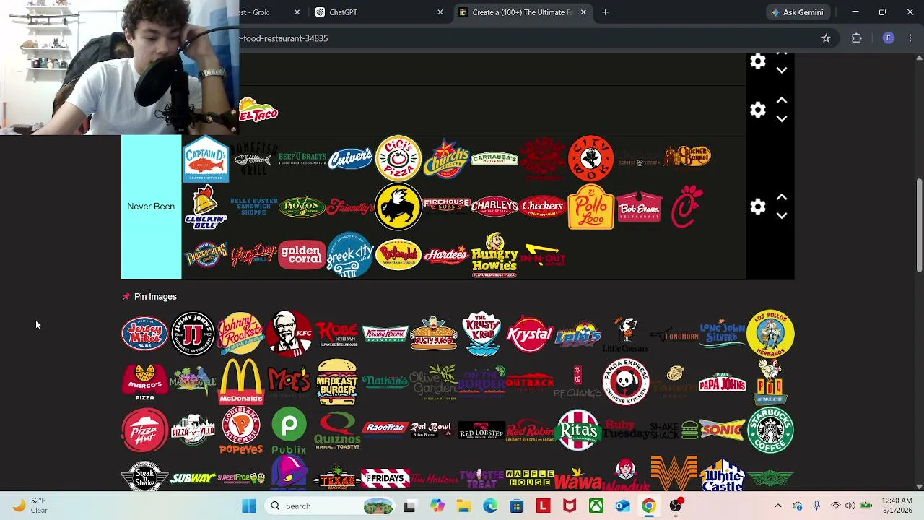The width and height of the screenshot is (924, 520).
Task: Select the Rita's logo
Action: point(577,430)
